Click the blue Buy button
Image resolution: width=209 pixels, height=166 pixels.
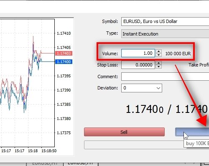tap(192, 132)
